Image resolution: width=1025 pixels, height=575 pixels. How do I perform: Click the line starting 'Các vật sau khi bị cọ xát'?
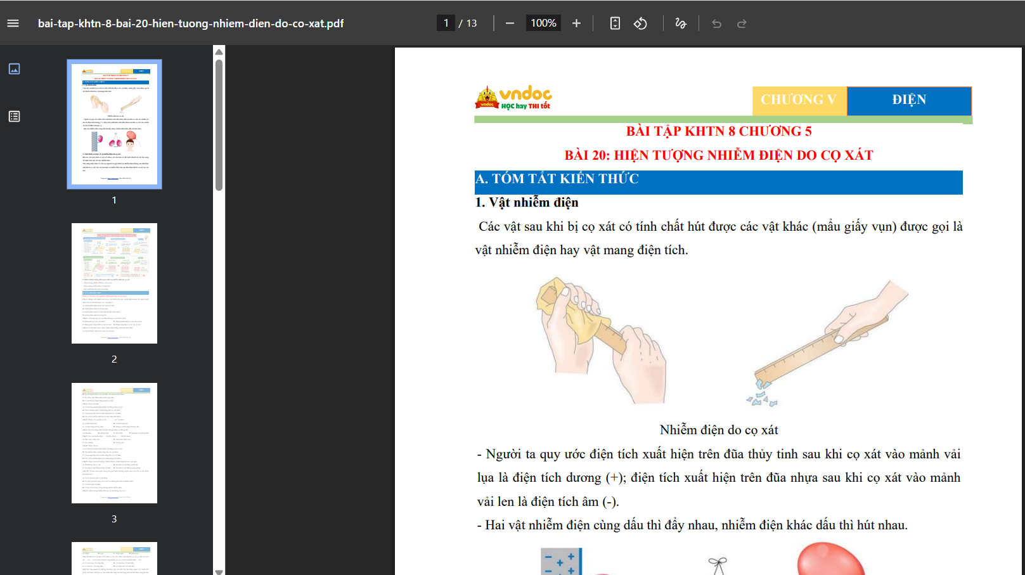coord(721,226)
